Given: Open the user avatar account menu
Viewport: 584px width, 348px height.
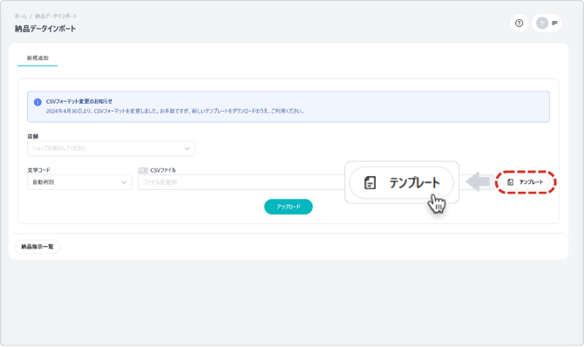Looking at the screenshot, I should [x=542, y=23].
